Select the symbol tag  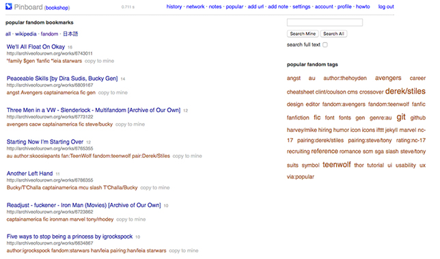click(311, 165)
